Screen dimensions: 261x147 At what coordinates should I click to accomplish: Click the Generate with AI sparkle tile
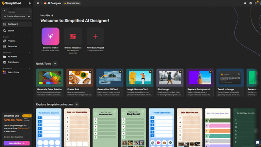(x=50, y=36)
